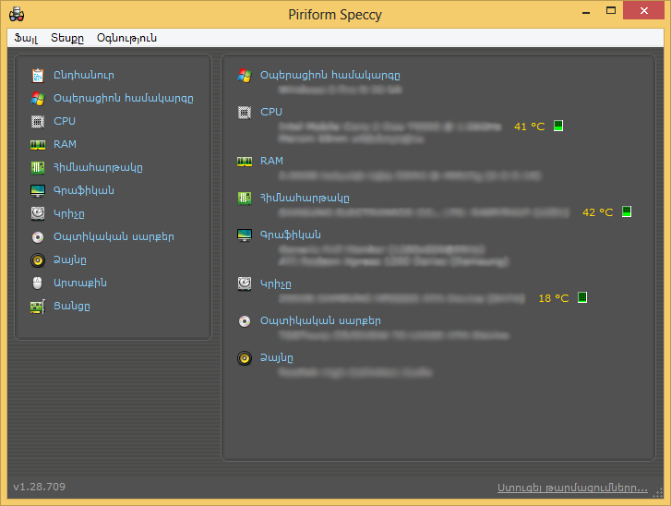
Task: Click the Windows flag icon in sidebar
Action: (x=38, y=99)
